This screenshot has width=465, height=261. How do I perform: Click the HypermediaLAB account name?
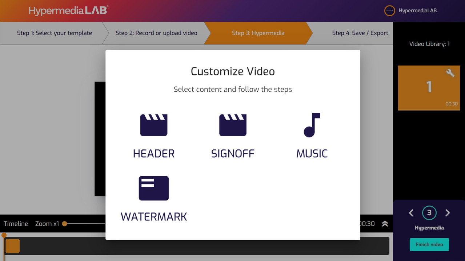point(417,11)
